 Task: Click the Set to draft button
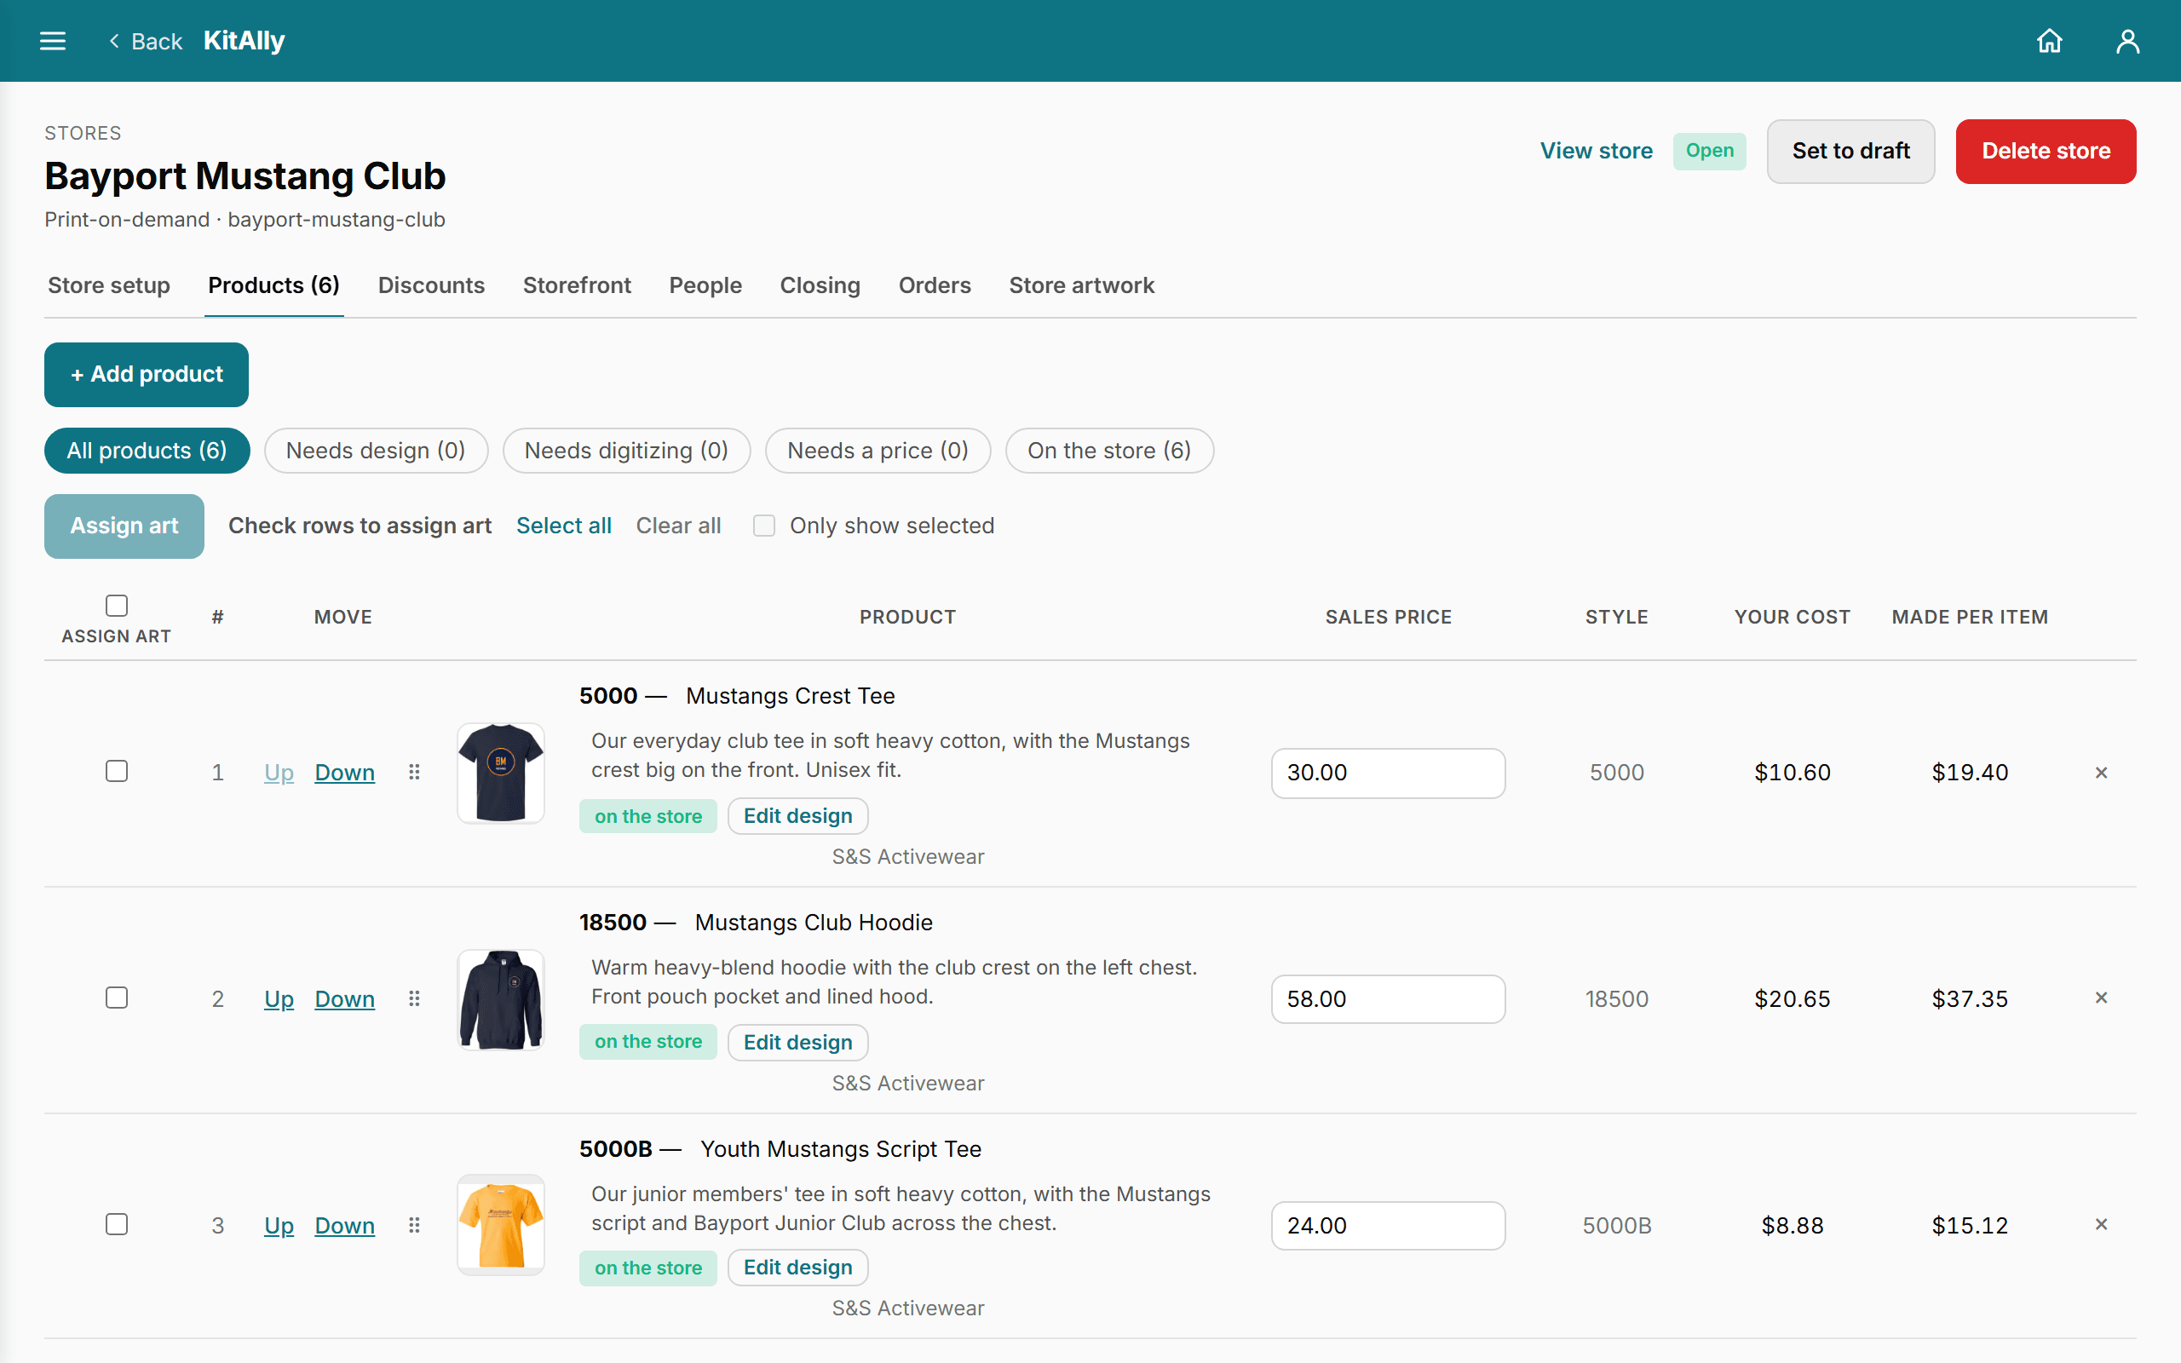pyautogui.click(x=1850, y=151)
